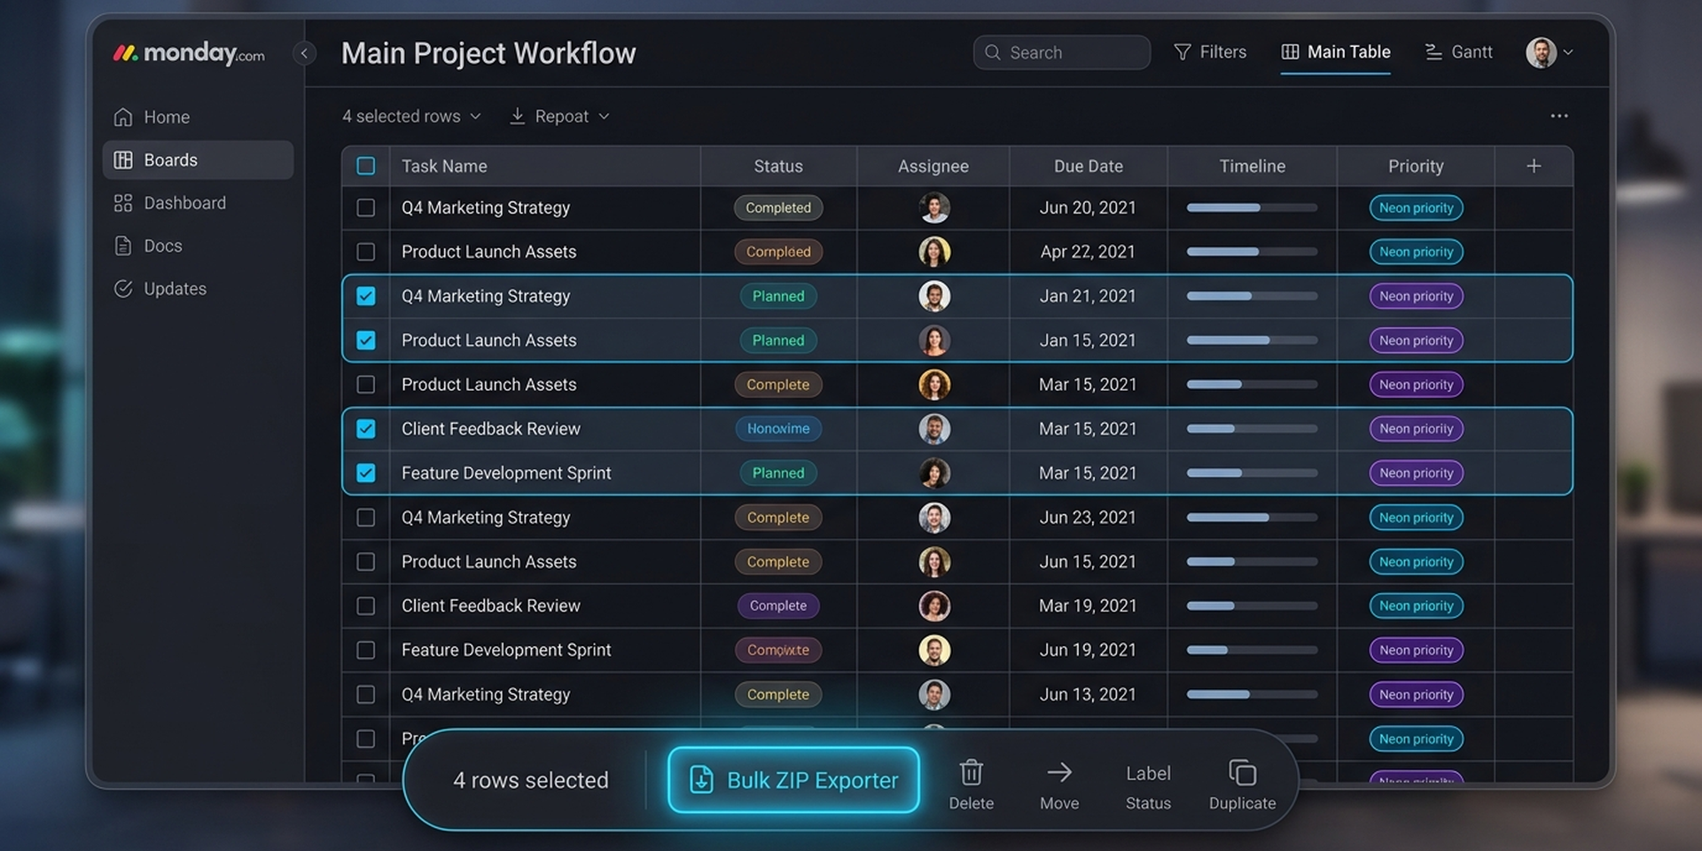
Task: Click the plus icon to add column
Action: point(1534,166)
